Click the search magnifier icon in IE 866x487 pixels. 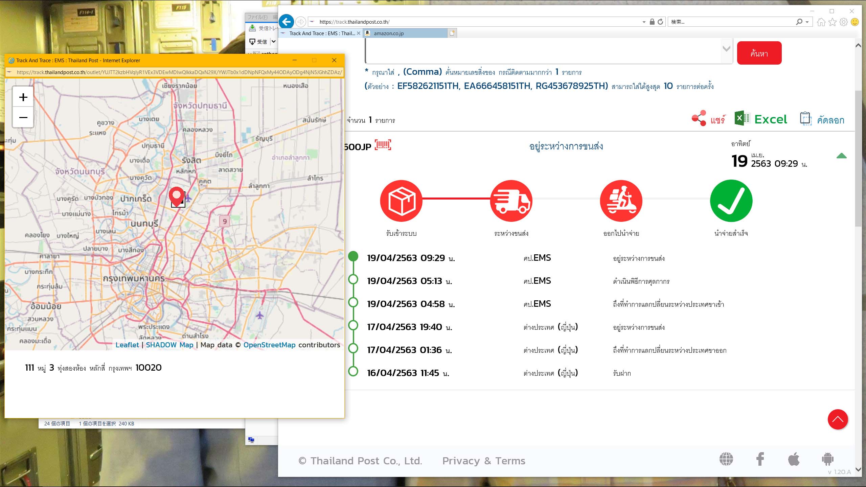tap(799, 22)
